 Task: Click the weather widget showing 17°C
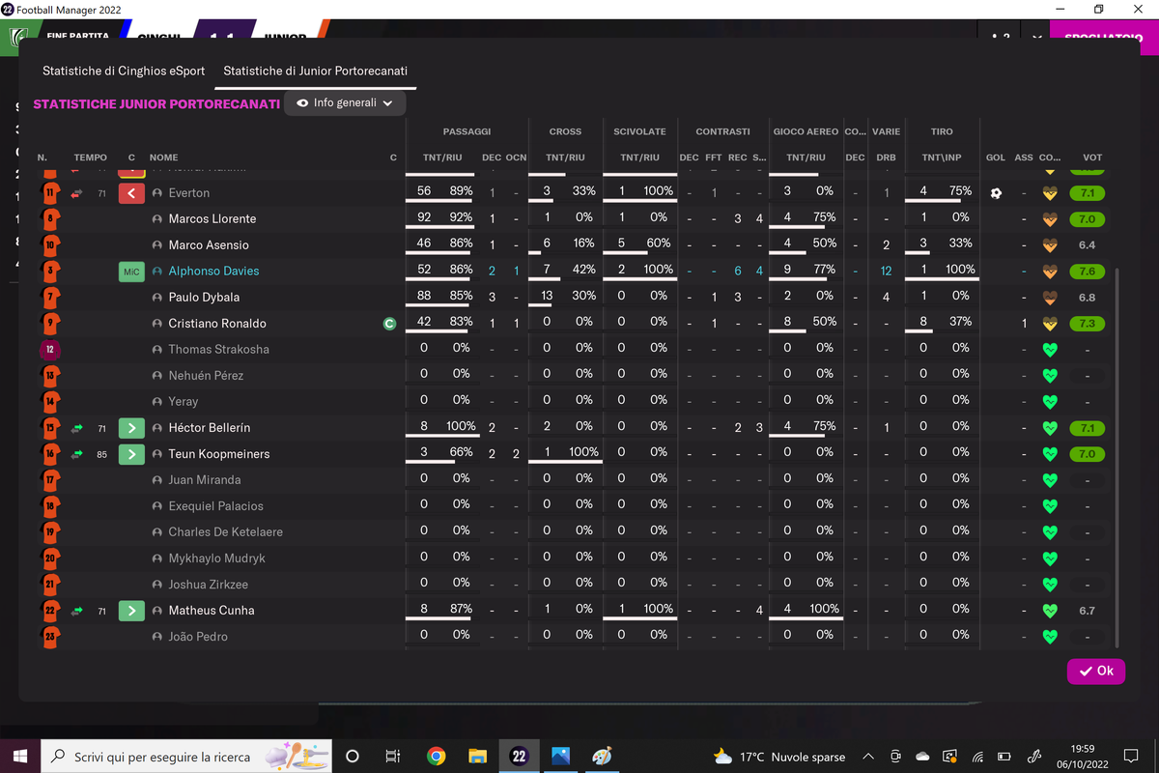778,757
